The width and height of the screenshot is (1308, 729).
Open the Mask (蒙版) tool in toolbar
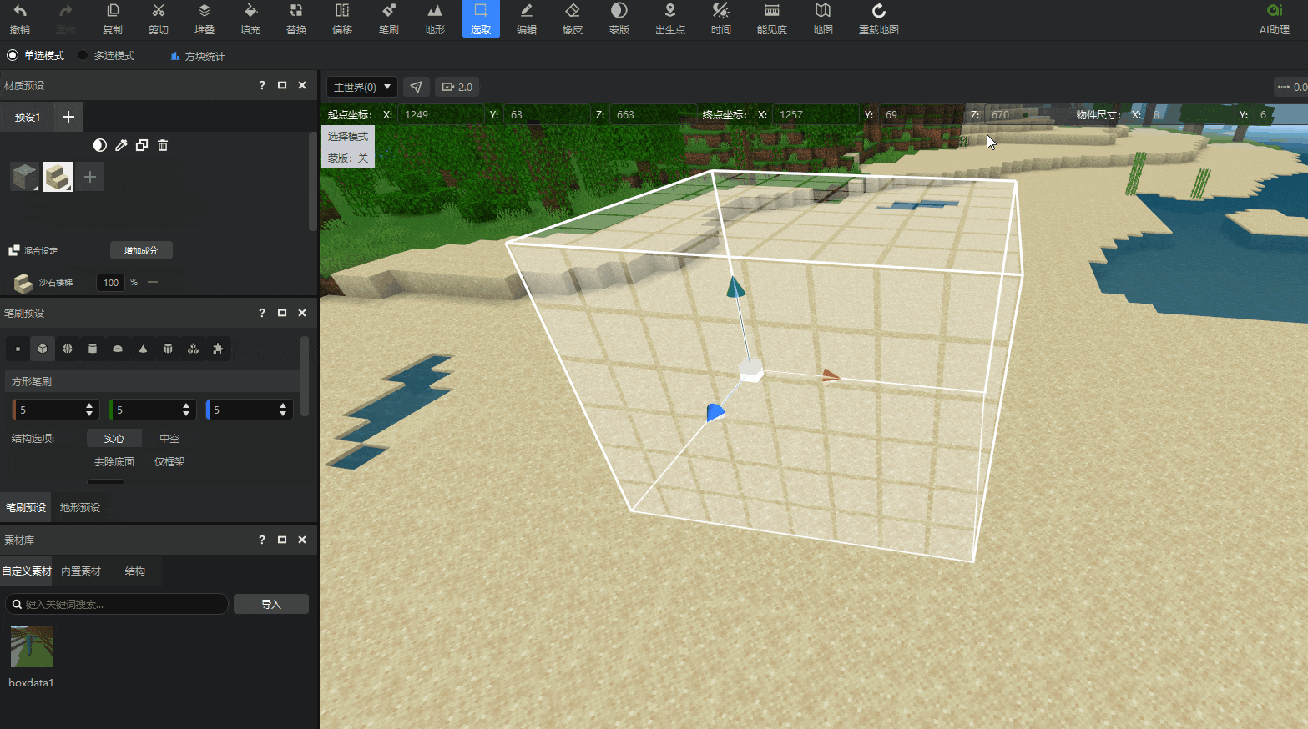(x=619, y=19)
